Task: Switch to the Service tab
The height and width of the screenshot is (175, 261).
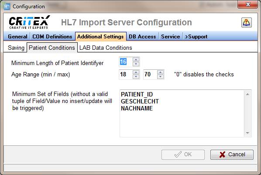Action: 171,37
